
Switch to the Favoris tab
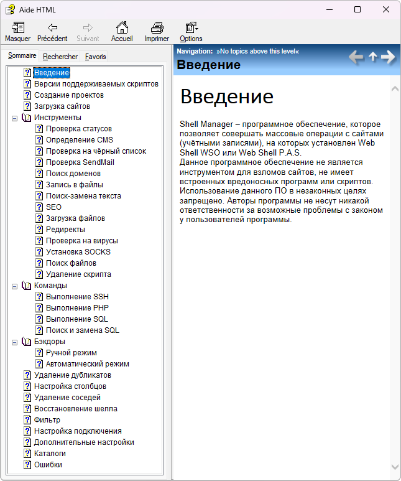click(x=96, y=57)
